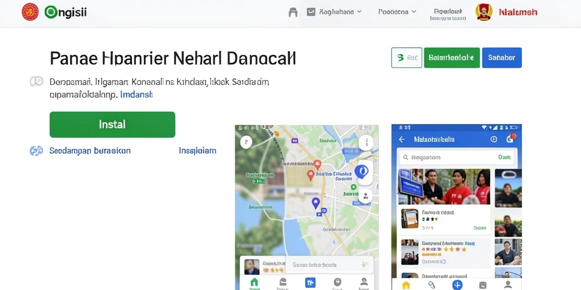Click the red circular emblem logo
Image resolution: width=581 pixels, height=290 pixels.
[30, 12]
